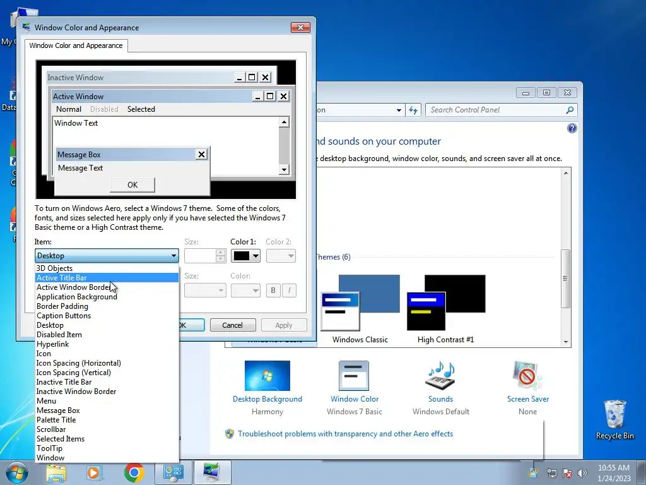Select the High Contrast #1 theme thumbnail
This screenshot has height=485, width=646.
[x=446, y=302]
